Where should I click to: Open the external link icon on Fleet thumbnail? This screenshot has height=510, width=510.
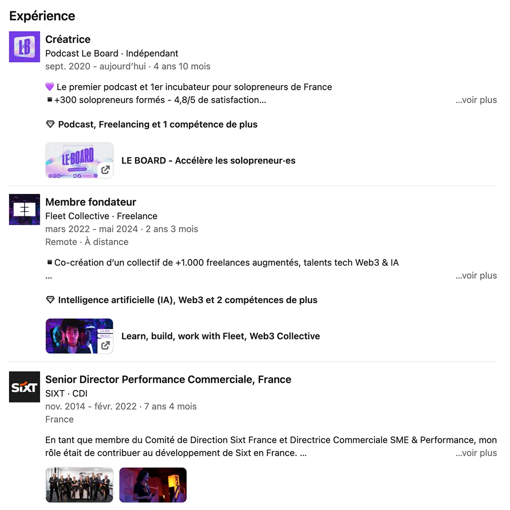[105, 345]
